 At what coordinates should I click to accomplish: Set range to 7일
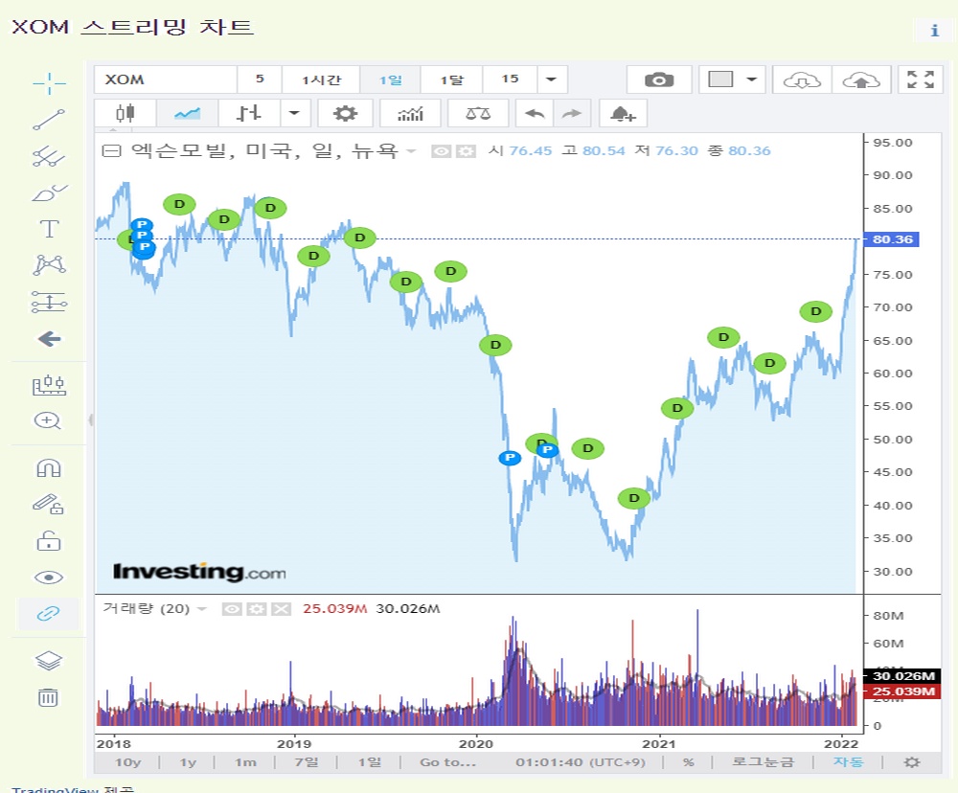pos(307,762)
